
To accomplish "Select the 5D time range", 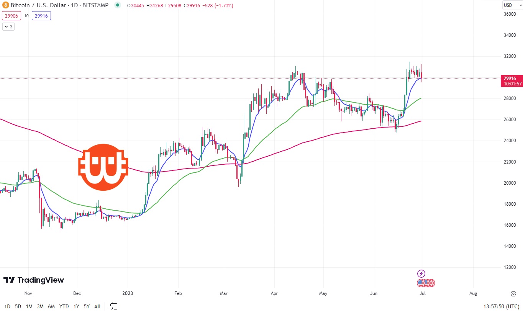I will (x=18, y=306).
